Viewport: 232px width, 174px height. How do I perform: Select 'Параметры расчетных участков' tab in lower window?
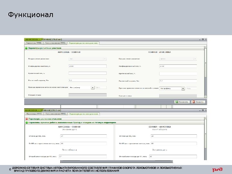coord(83,114)
